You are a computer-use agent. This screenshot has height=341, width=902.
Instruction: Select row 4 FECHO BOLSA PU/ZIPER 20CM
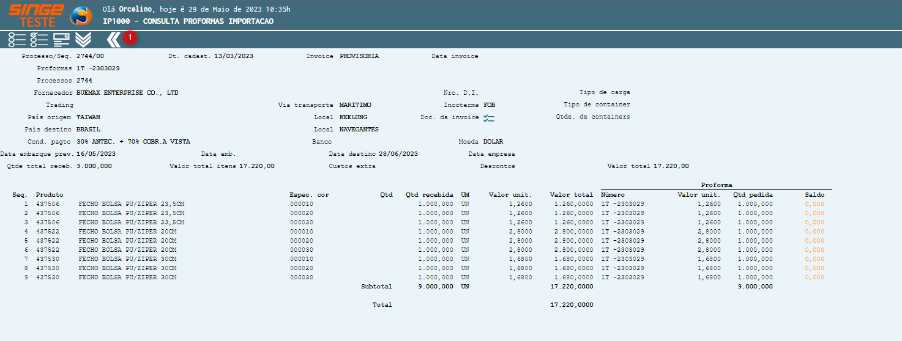(x=127, y=232)
